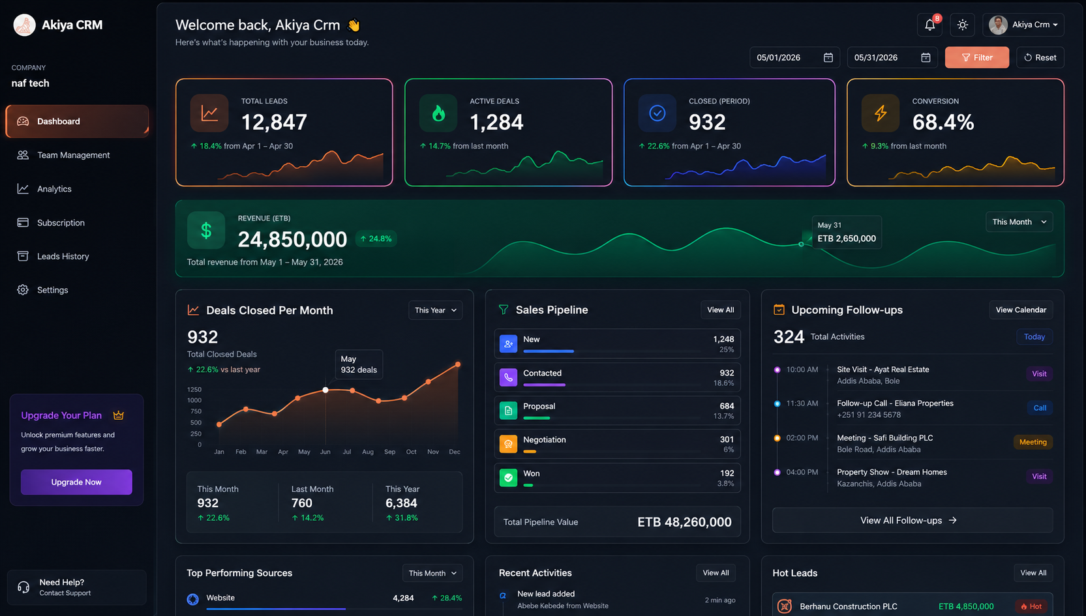Image resolution: width=1086 pixels, height=616 pixels.
Task: Expand the Deals Closed This Year dropdown
Action: 436,310
